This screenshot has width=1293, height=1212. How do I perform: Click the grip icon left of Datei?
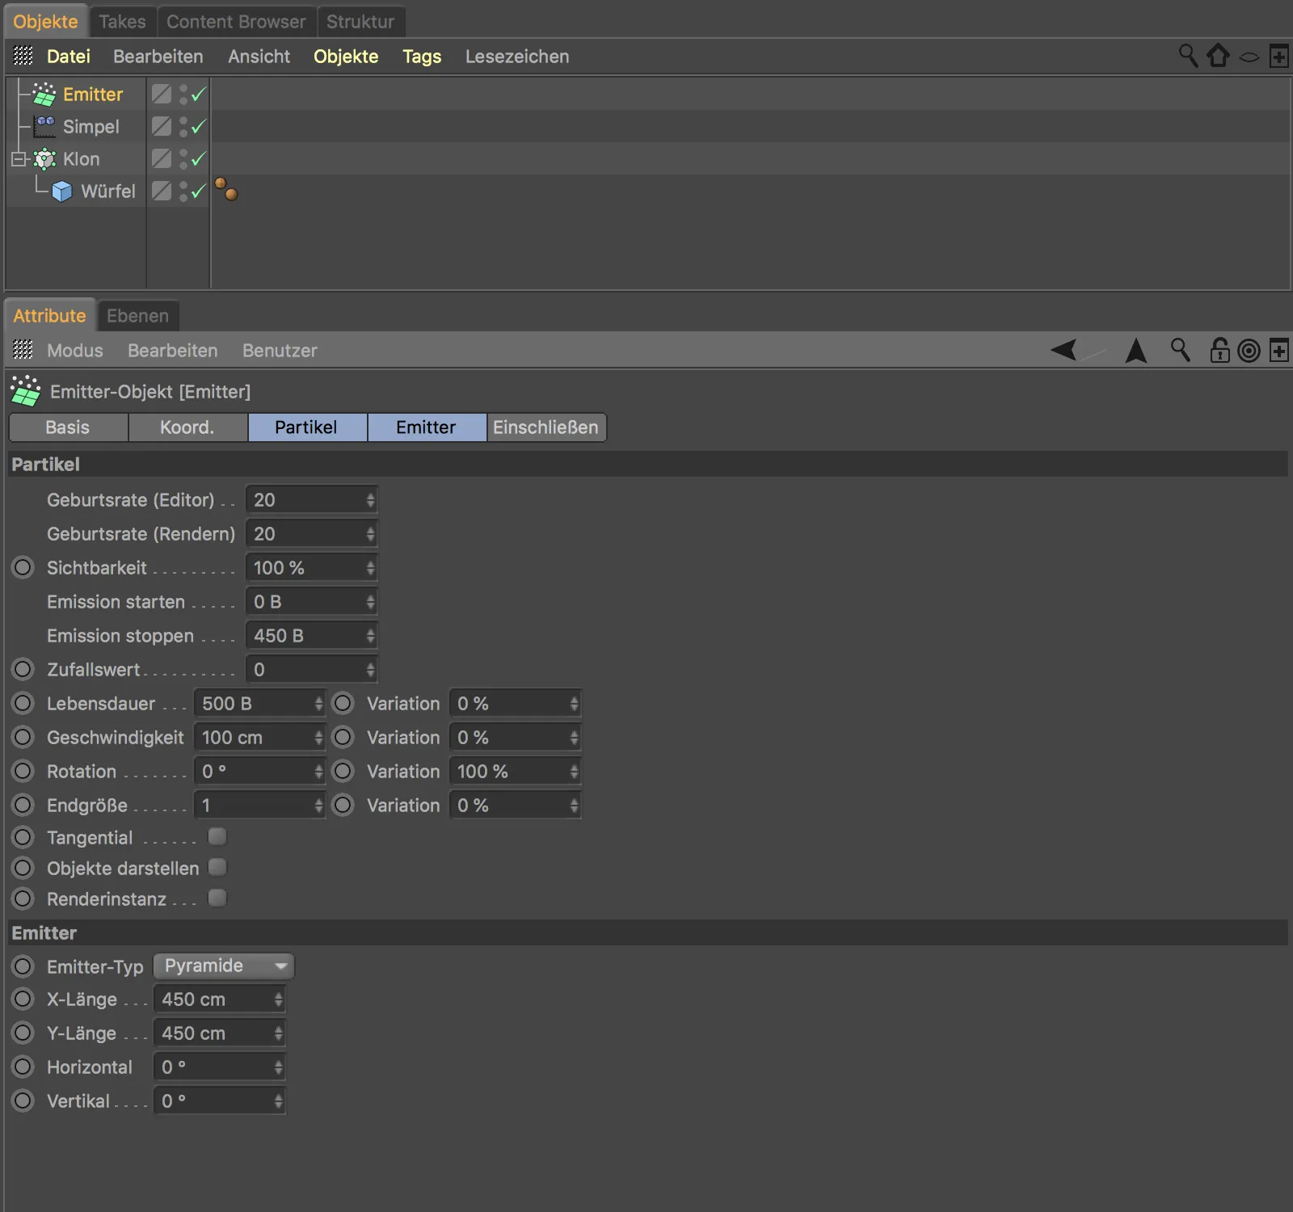(23, 56)
